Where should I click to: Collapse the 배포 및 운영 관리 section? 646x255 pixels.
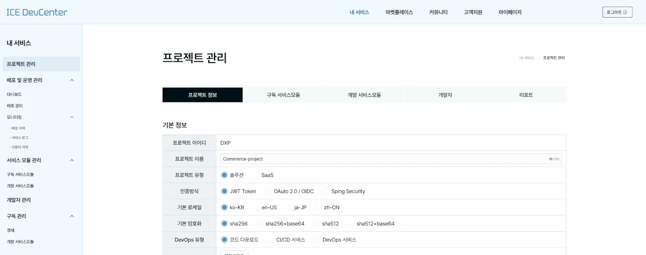pos(72,80)
